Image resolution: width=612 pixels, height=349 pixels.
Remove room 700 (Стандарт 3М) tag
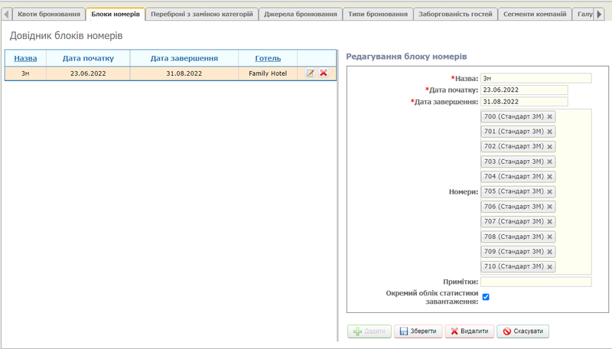(550, 116)
